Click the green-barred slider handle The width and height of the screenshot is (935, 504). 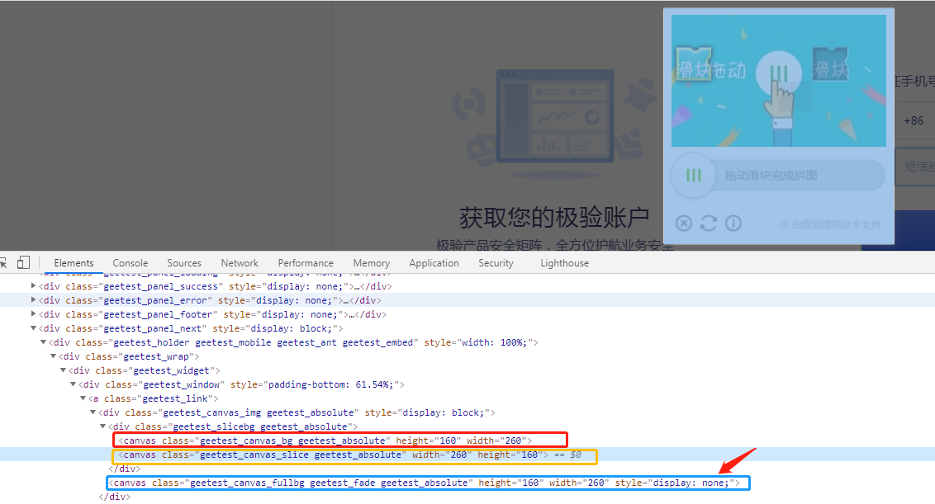pos(694,175)
